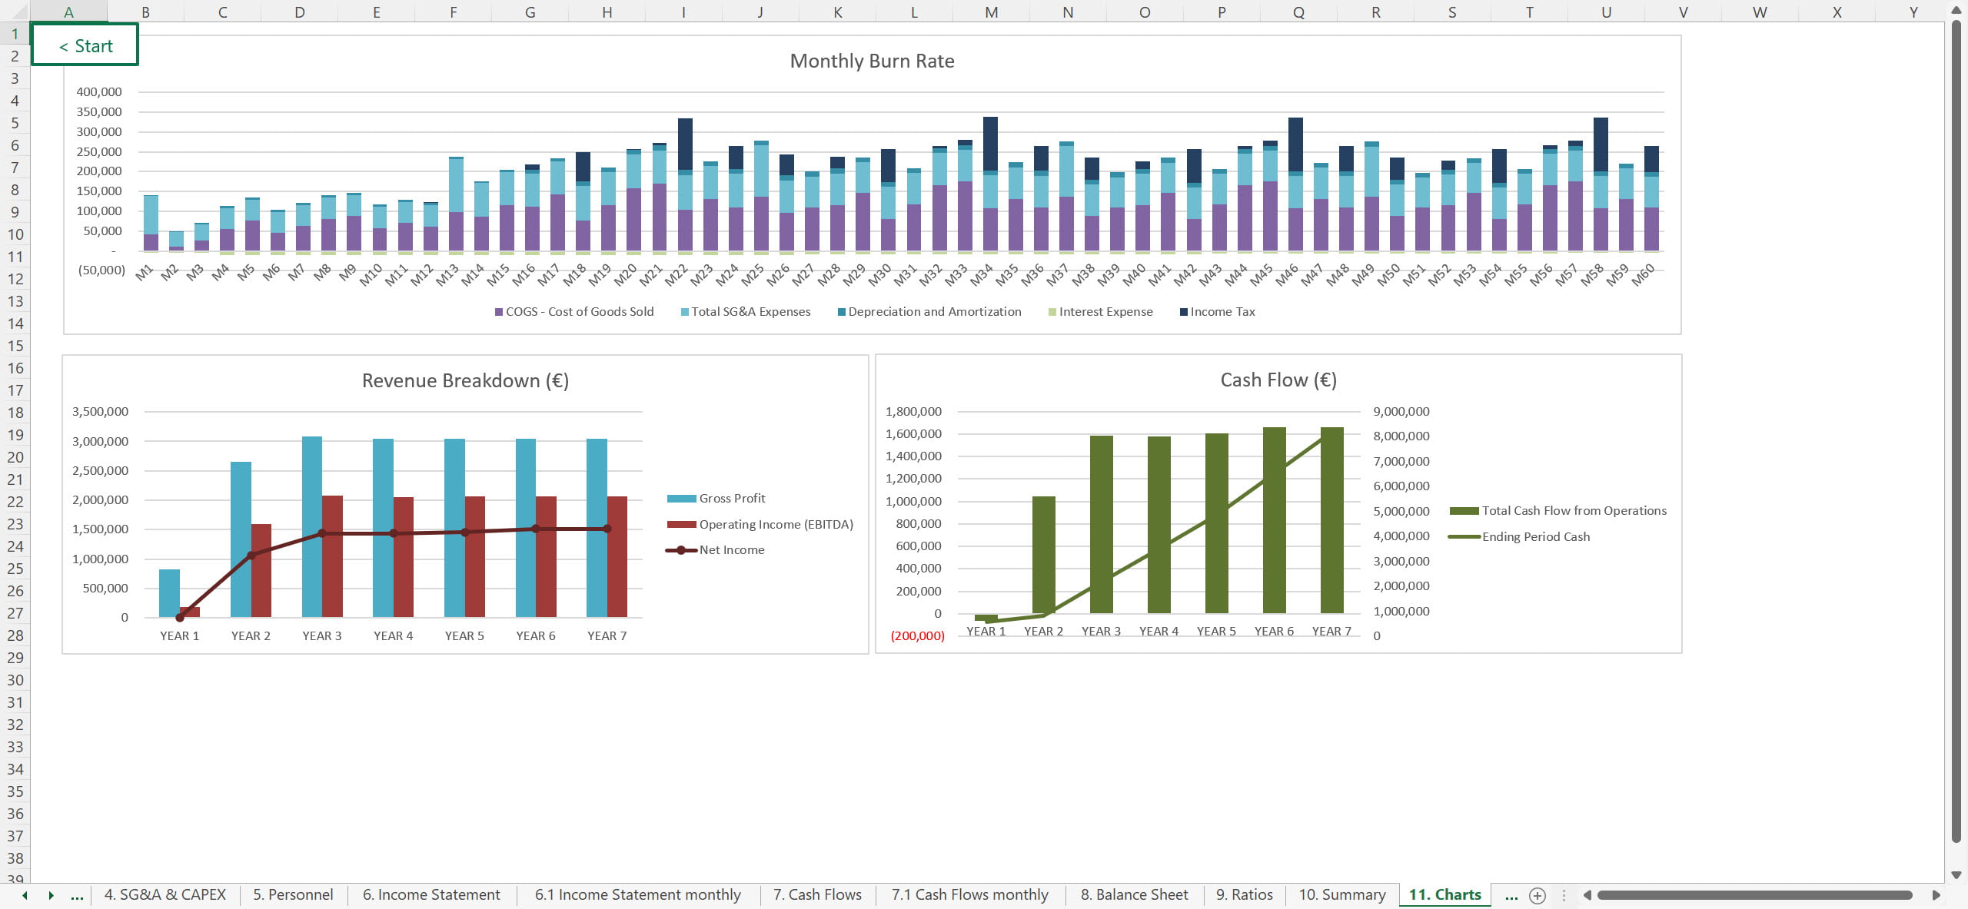Select the Monthly Burn Rate chart title
Screen dimensions: 1968x909
tap(872, 61)
